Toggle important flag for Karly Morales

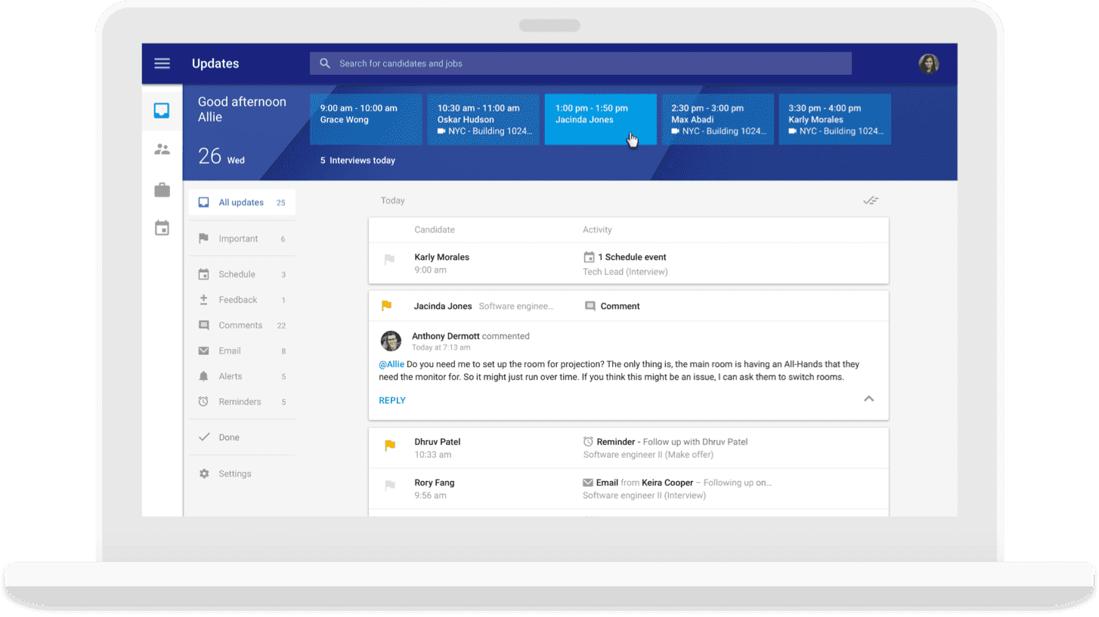pos(389,260)
